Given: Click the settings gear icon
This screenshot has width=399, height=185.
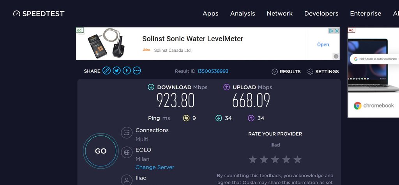Looking at the screenshot, I should (311, 72).
